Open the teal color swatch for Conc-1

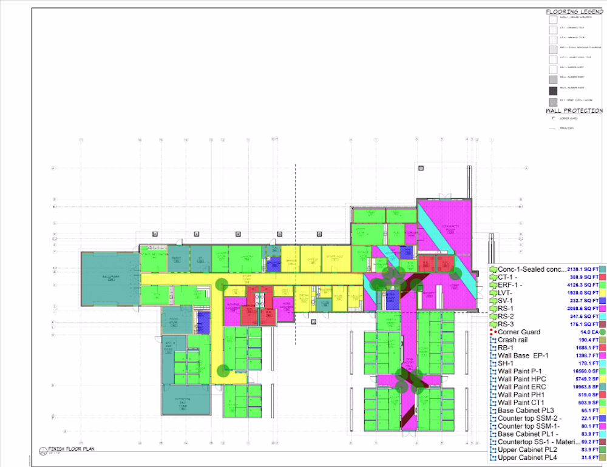point(603,269)
